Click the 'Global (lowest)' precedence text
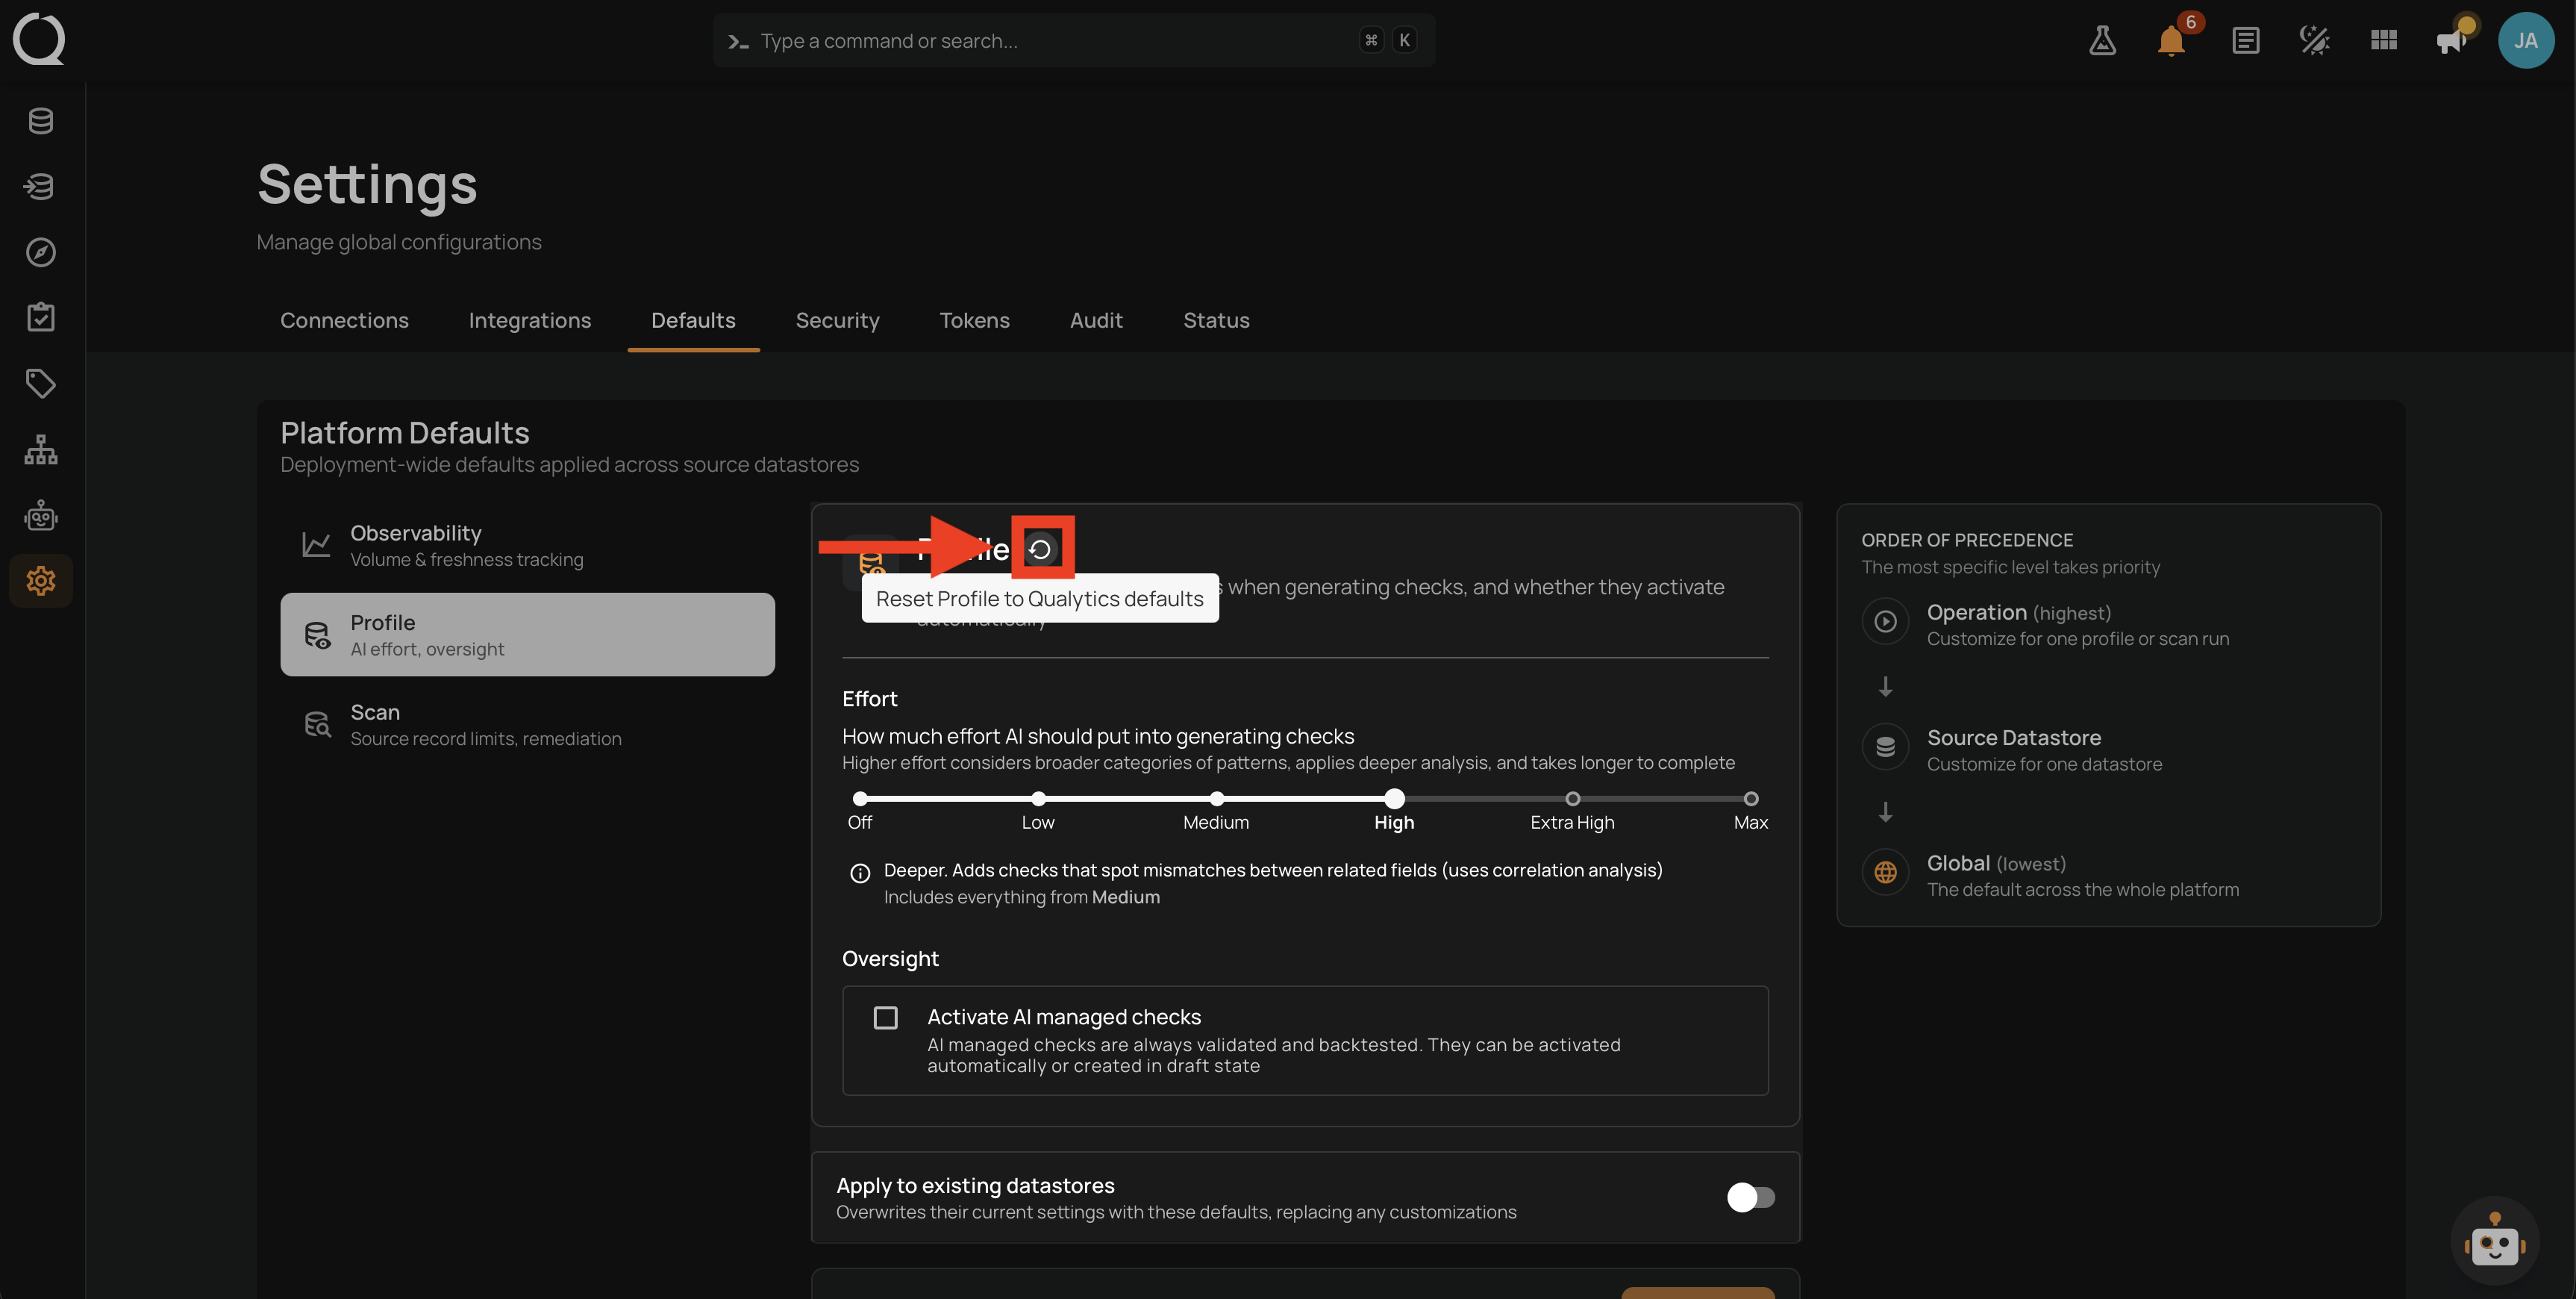The height and width of the screenshot is (1299, 2576). click(x=1996, y=864)
